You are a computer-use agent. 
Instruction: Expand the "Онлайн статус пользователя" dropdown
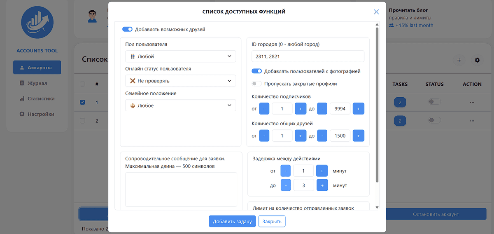click(180, 81)
